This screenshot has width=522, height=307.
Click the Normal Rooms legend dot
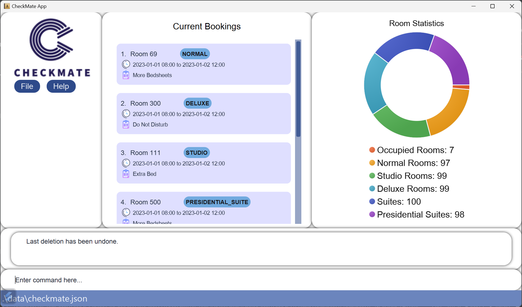pyautogui.click(x=372, y=163)
